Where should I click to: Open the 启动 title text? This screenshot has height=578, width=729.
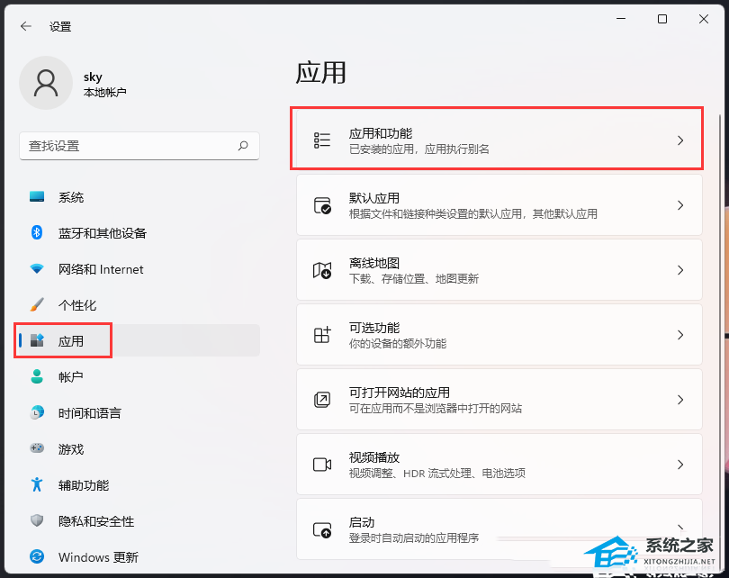(361, 522)
